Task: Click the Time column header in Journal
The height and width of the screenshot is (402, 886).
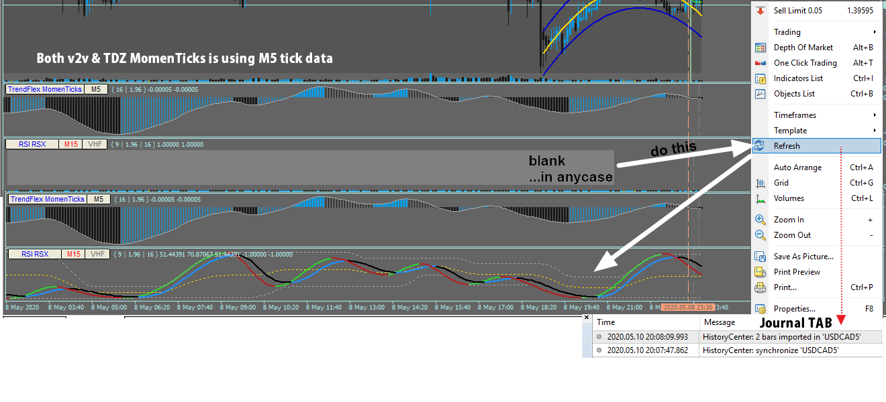Action: (607, 322)
